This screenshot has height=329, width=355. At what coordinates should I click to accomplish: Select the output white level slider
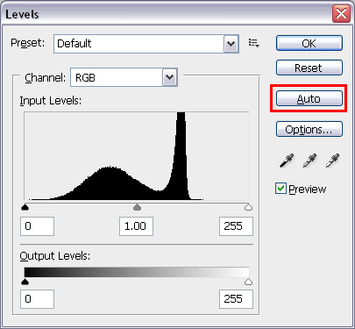pos(248,282)
